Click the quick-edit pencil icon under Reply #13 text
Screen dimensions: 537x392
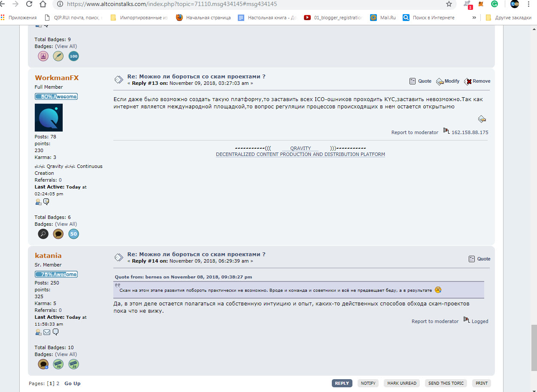[x=482, y=119]
